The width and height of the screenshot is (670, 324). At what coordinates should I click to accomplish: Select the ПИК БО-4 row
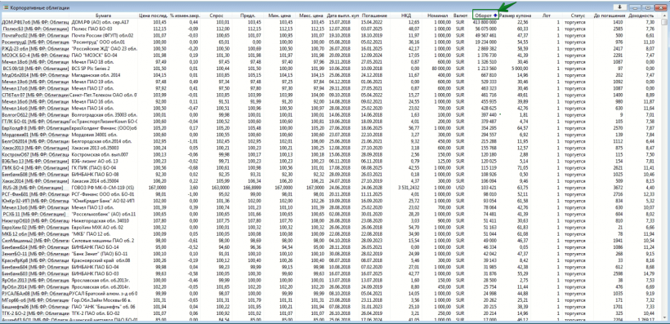(331, 167)
